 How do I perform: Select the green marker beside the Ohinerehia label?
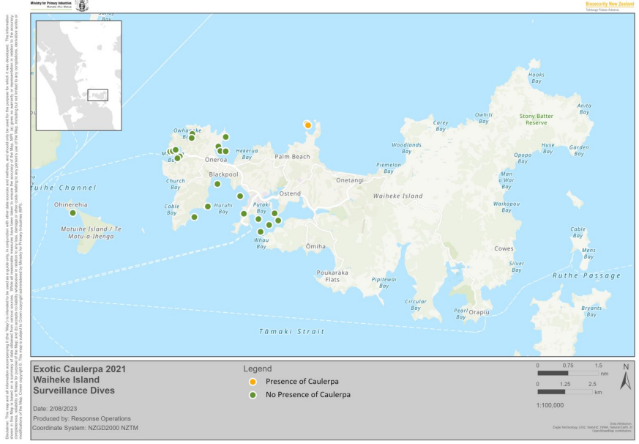(x=72, y=213)
